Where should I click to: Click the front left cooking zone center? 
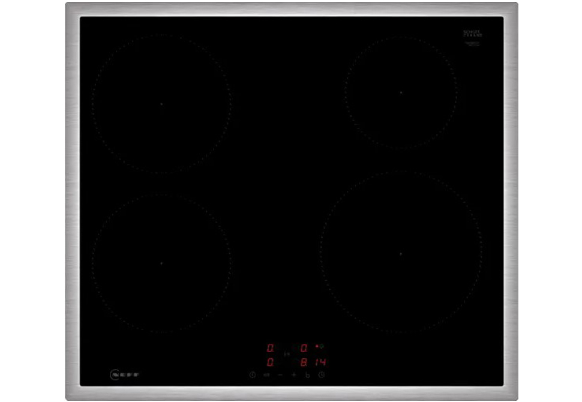click(x=161, y=263)
